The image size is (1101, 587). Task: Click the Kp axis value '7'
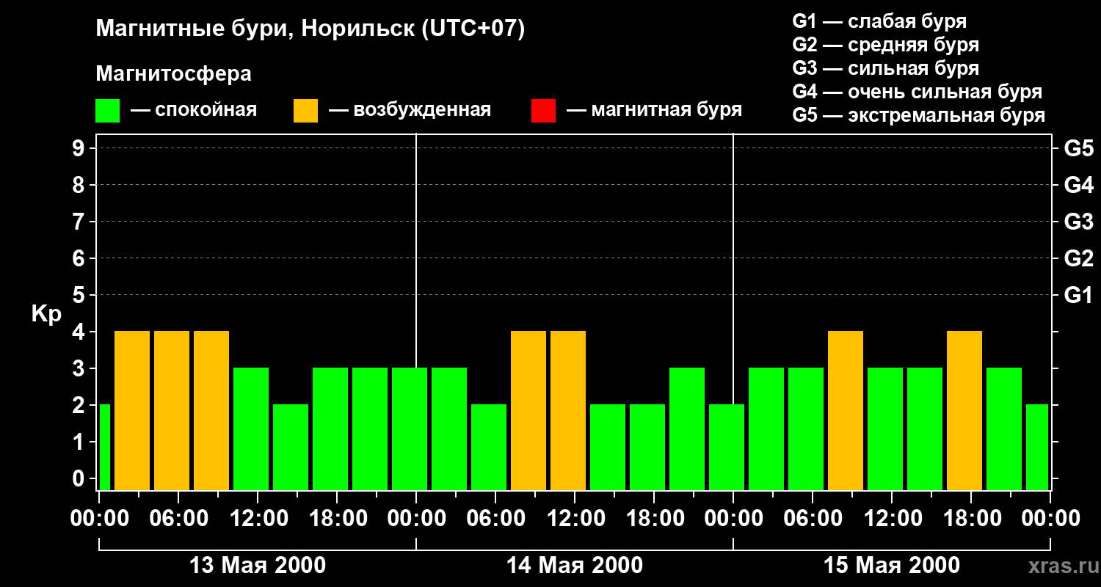[x=80, y=222]
